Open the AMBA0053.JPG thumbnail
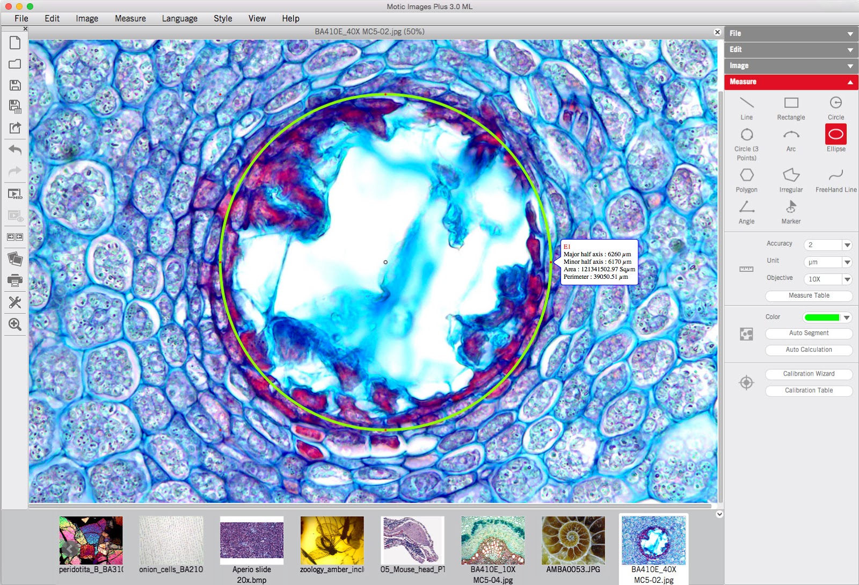Viewport: 859px width, 585px height. [x=572, y=540]
